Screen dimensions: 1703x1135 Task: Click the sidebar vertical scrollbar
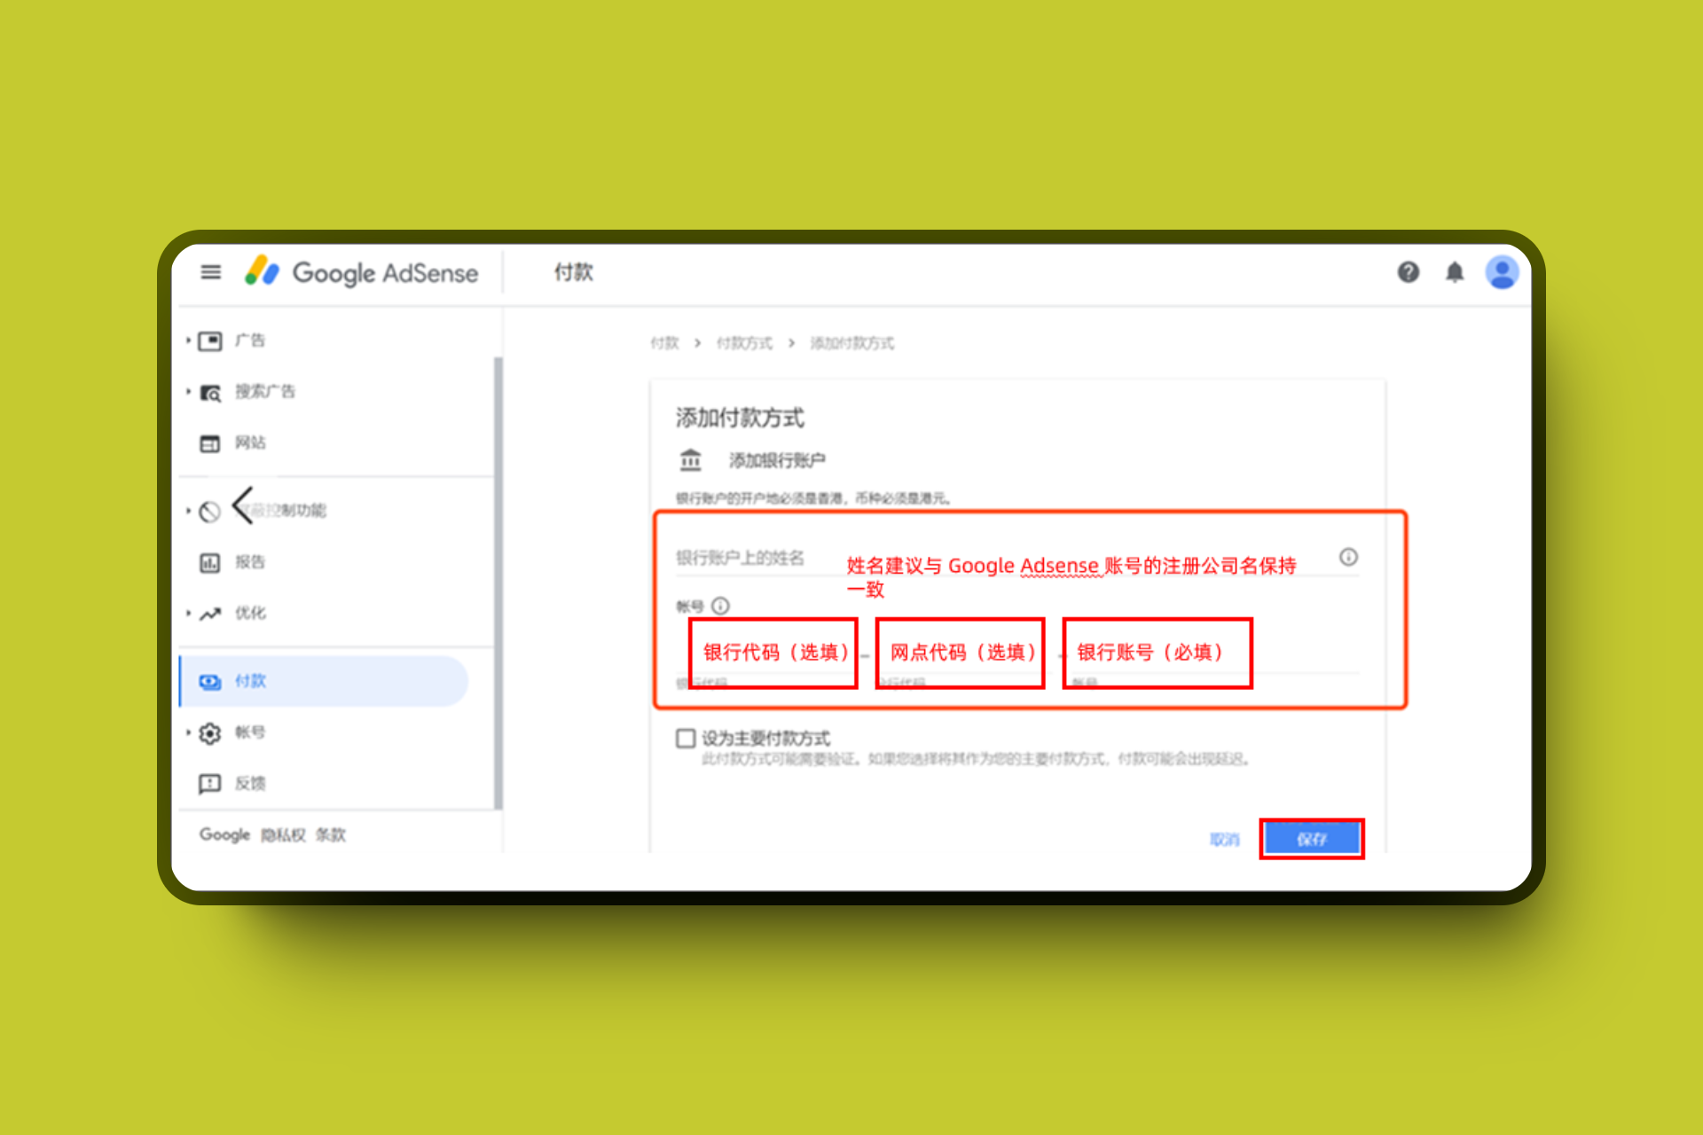[x=498, y=583]
